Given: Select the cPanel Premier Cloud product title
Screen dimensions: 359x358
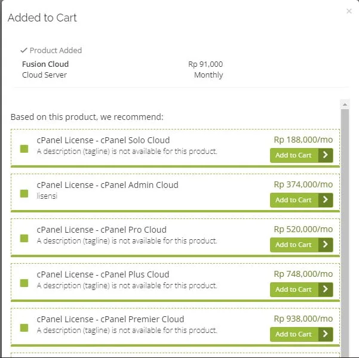Looking at the screenshot, I should point(110,319).
